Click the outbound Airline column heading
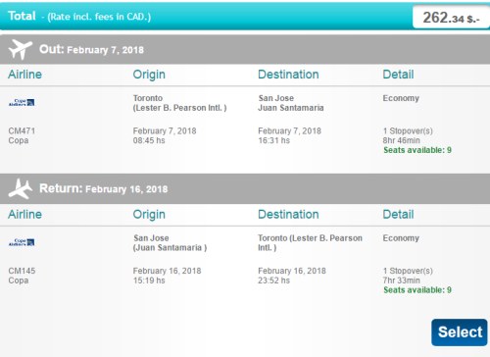 pos(24,75)
